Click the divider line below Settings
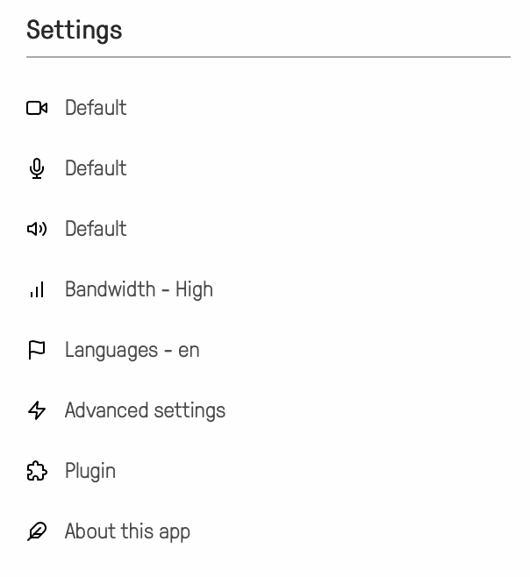530x577 pixels. [x=268, y=57]
